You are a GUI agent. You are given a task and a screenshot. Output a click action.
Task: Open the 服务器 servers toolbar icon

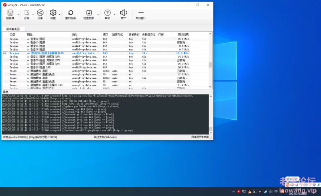[10, 14]
